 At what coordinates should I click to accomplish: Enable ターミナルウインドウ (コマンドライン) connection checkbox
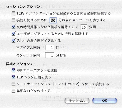coord(13,84)
